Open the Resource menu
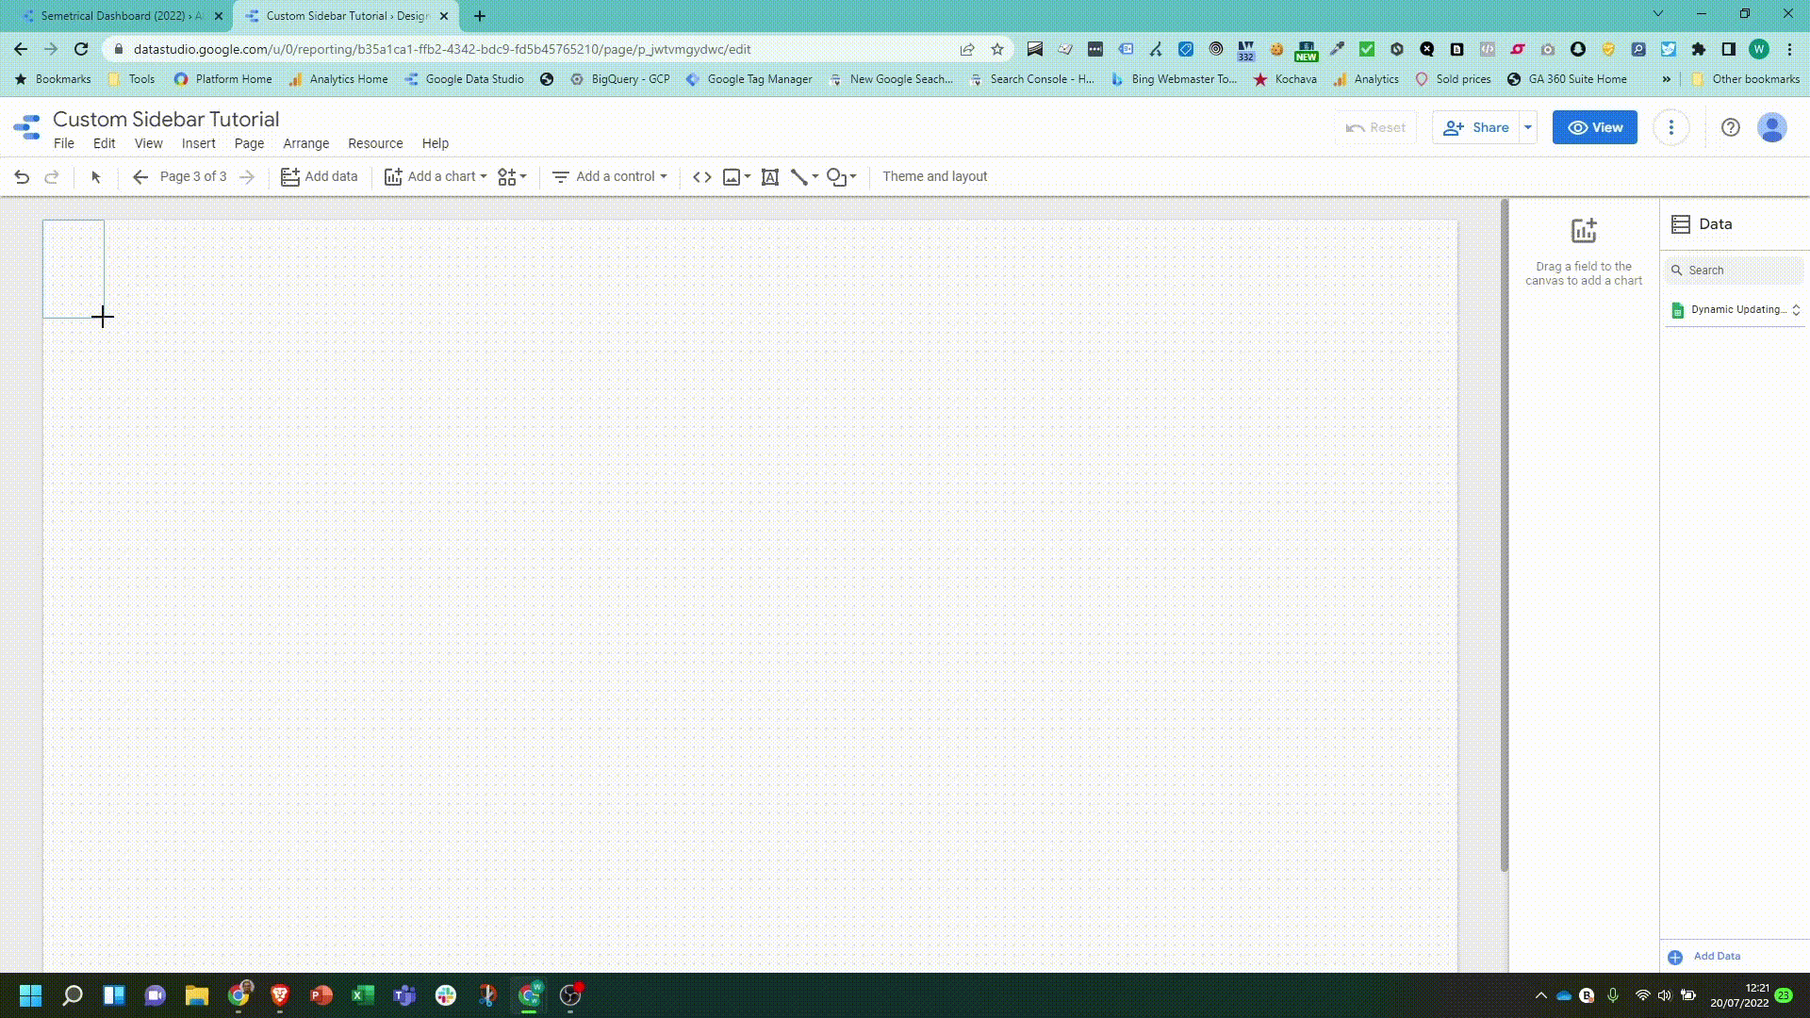Viewport: 1810px width, 1018px height. (x=375, y=143)
